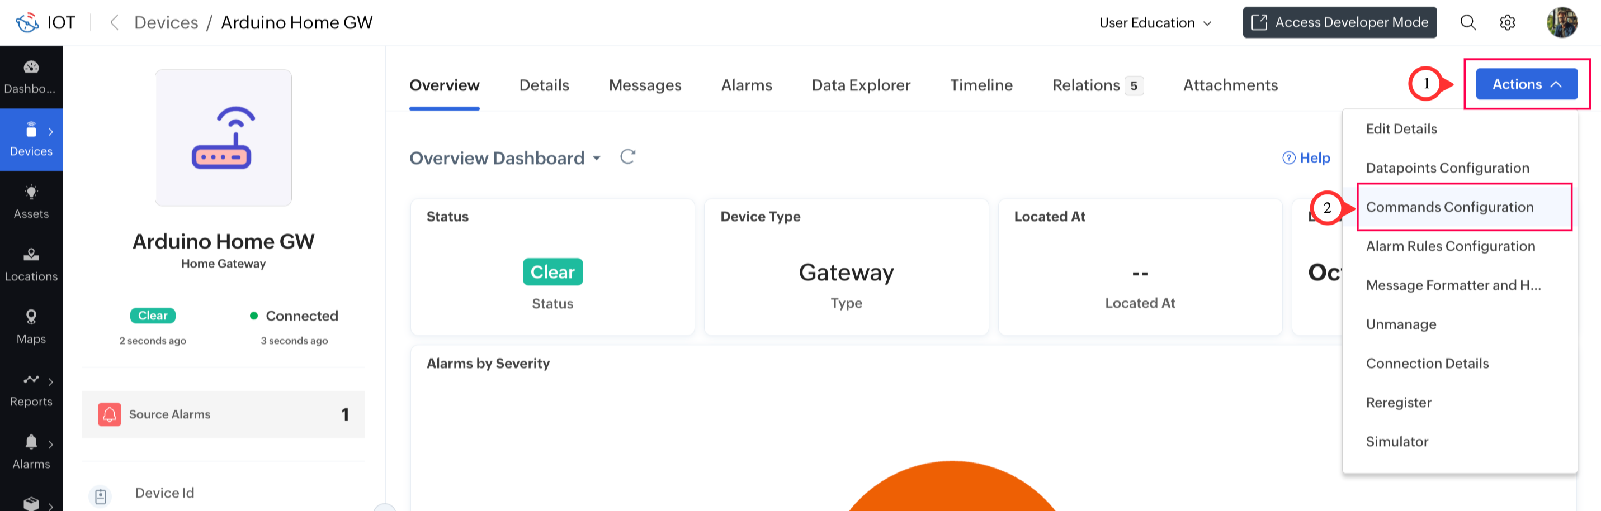The image size is (1601, 511).
Task: Open the Overview Dashboard selector dropdown
Action: (x=504, y=157)
